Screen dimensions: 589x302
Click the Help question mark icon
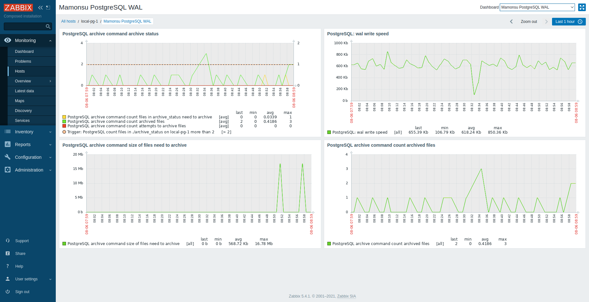pyautogui.click(x=8, y=266)
